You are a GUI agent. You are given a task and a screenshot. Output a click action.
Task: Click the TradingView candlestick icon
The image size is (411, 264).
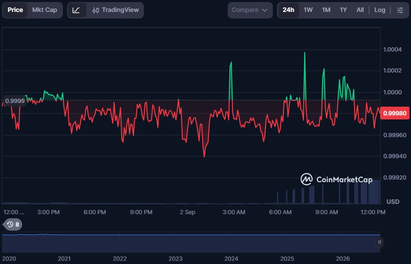click(96, 10)
